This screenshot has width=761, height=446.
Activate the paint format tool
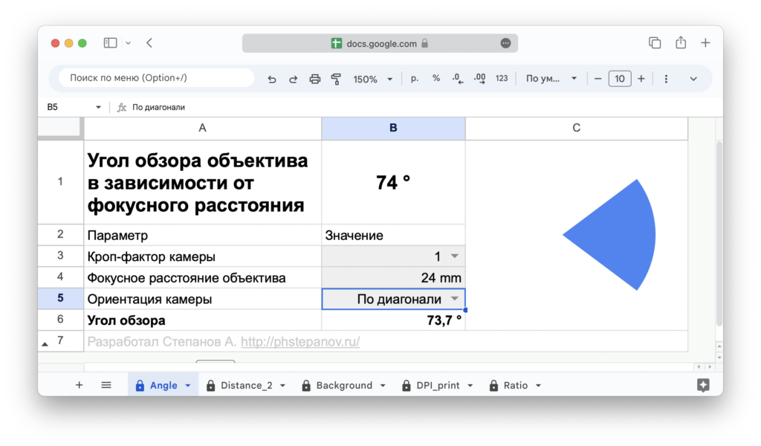(336, 79)
